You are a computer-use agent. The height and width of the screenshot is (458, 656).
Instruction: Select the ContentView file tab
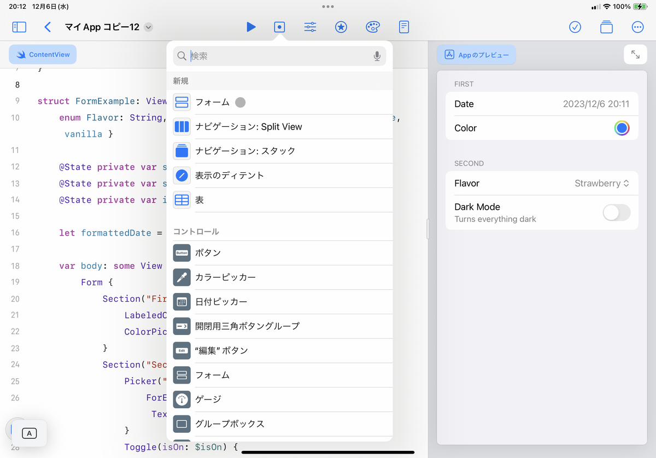point(43,55)
